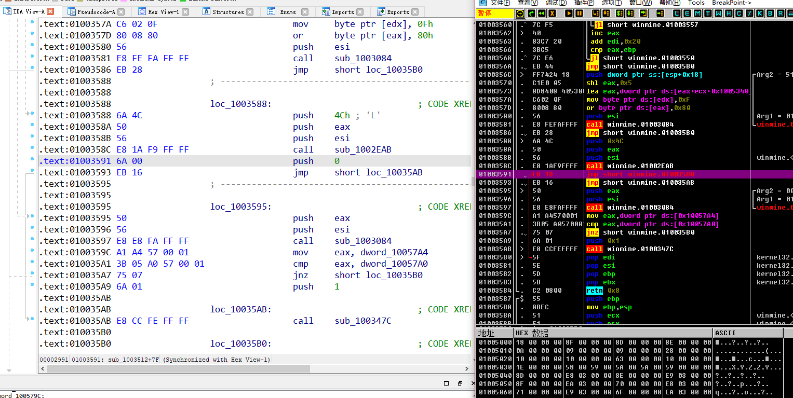Viewport: 793px width, 398px height.
Task: Close the Structures tab
Action: [250, 11]
